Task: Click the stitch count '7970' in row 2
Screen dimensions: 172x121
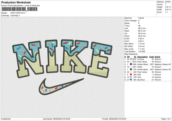Action: [134, 62]
